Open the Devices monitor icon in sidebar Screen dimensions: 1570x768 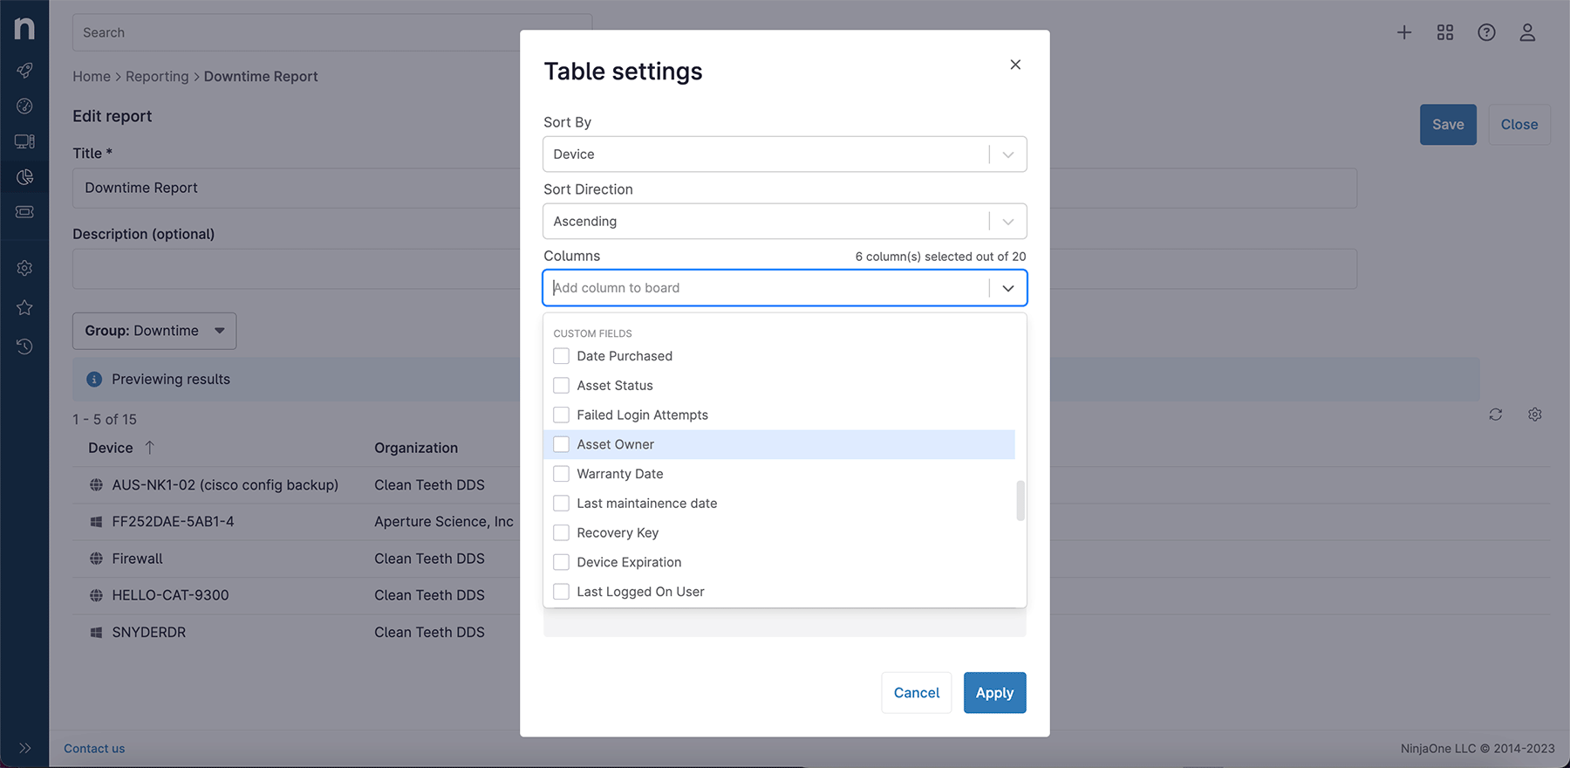point(24,141)
